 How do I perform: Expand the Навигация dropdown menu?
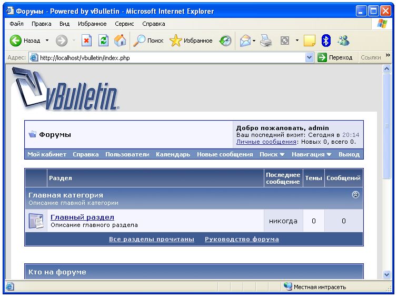[311, 154]
